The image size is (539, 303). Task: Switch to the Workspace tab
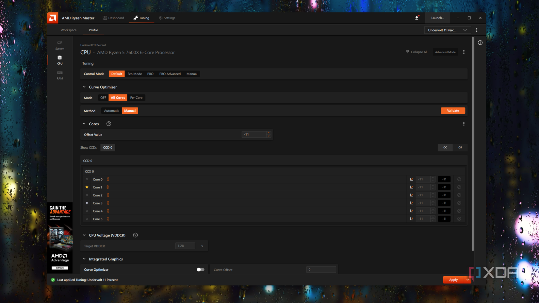[x=69, y=30]
